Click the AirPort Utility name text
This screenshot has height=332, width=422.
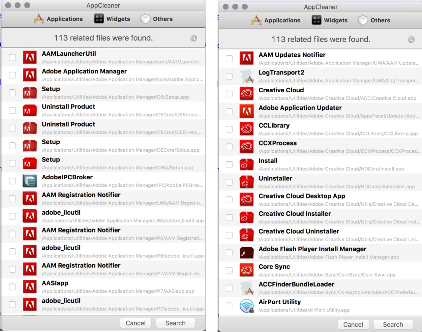point(280,302)
